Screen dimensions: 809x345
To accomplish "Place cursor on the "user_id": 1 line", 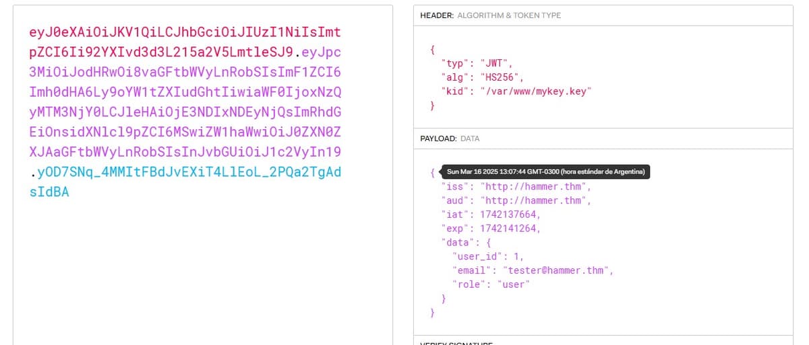I will pos(487,256).
